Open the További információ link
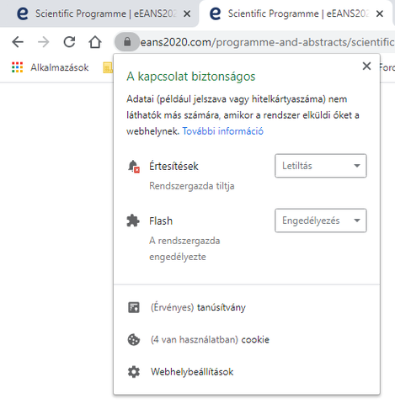Screen dimensions: 395x404 [223, 131]
